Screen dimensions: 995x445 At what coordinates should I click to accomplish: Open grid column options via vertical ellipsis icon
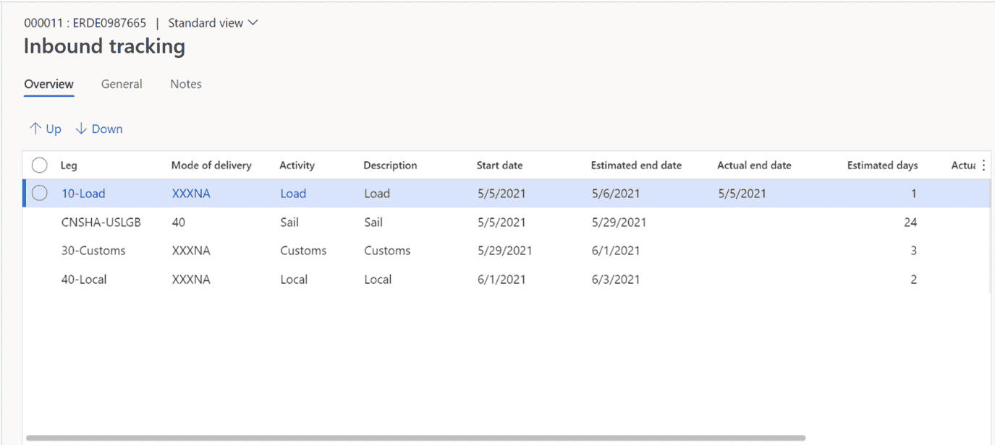click(983, 165)
